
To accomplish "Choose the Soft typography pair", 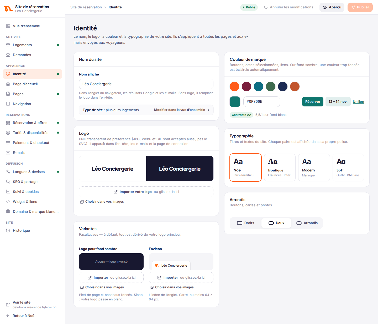I will coord(348,168).
